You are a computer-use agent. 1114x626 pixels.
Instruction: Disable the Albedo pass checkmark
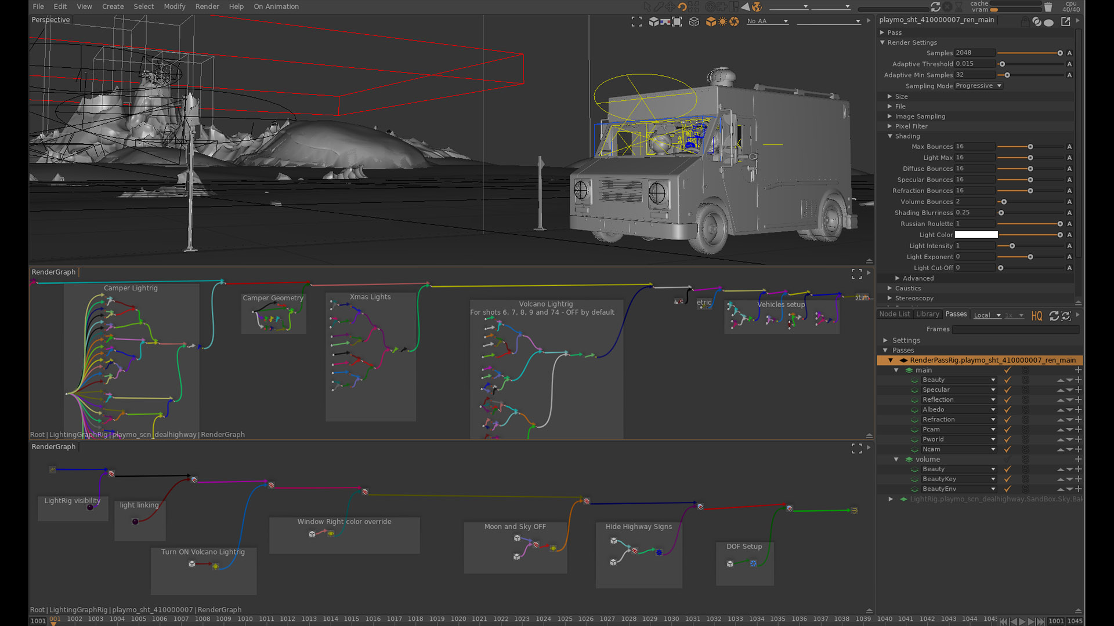pos(1007,409)
